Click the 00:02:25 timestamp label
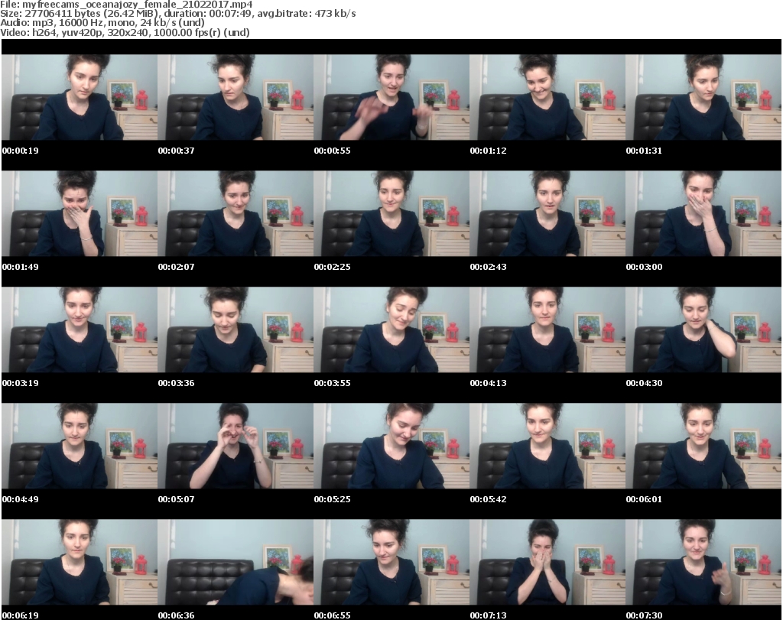Screen dimensions: 783x620 [332, 267]
